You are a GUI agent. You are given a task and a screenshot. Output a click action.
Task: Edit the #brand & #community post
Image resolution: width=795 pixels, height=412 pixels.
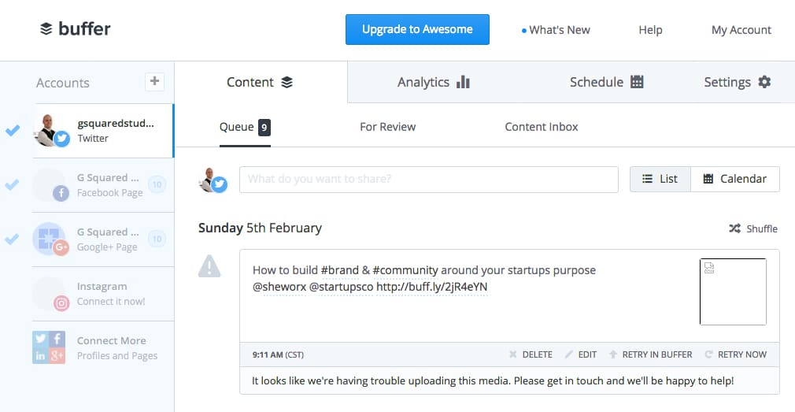tap(581, 354)
